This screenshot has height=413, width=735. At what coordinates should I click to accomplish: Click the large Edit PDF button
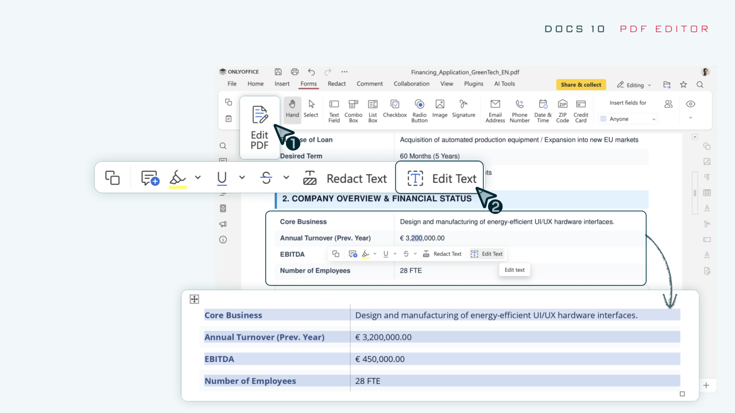click(x=260, y=127)
